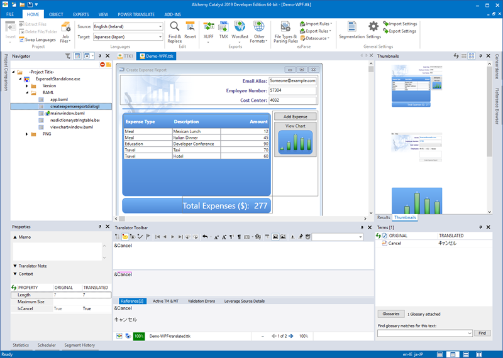This screenshot has width=503, height=358.
Task: Open the Segmentation settings
Action: tap(352, 30)
